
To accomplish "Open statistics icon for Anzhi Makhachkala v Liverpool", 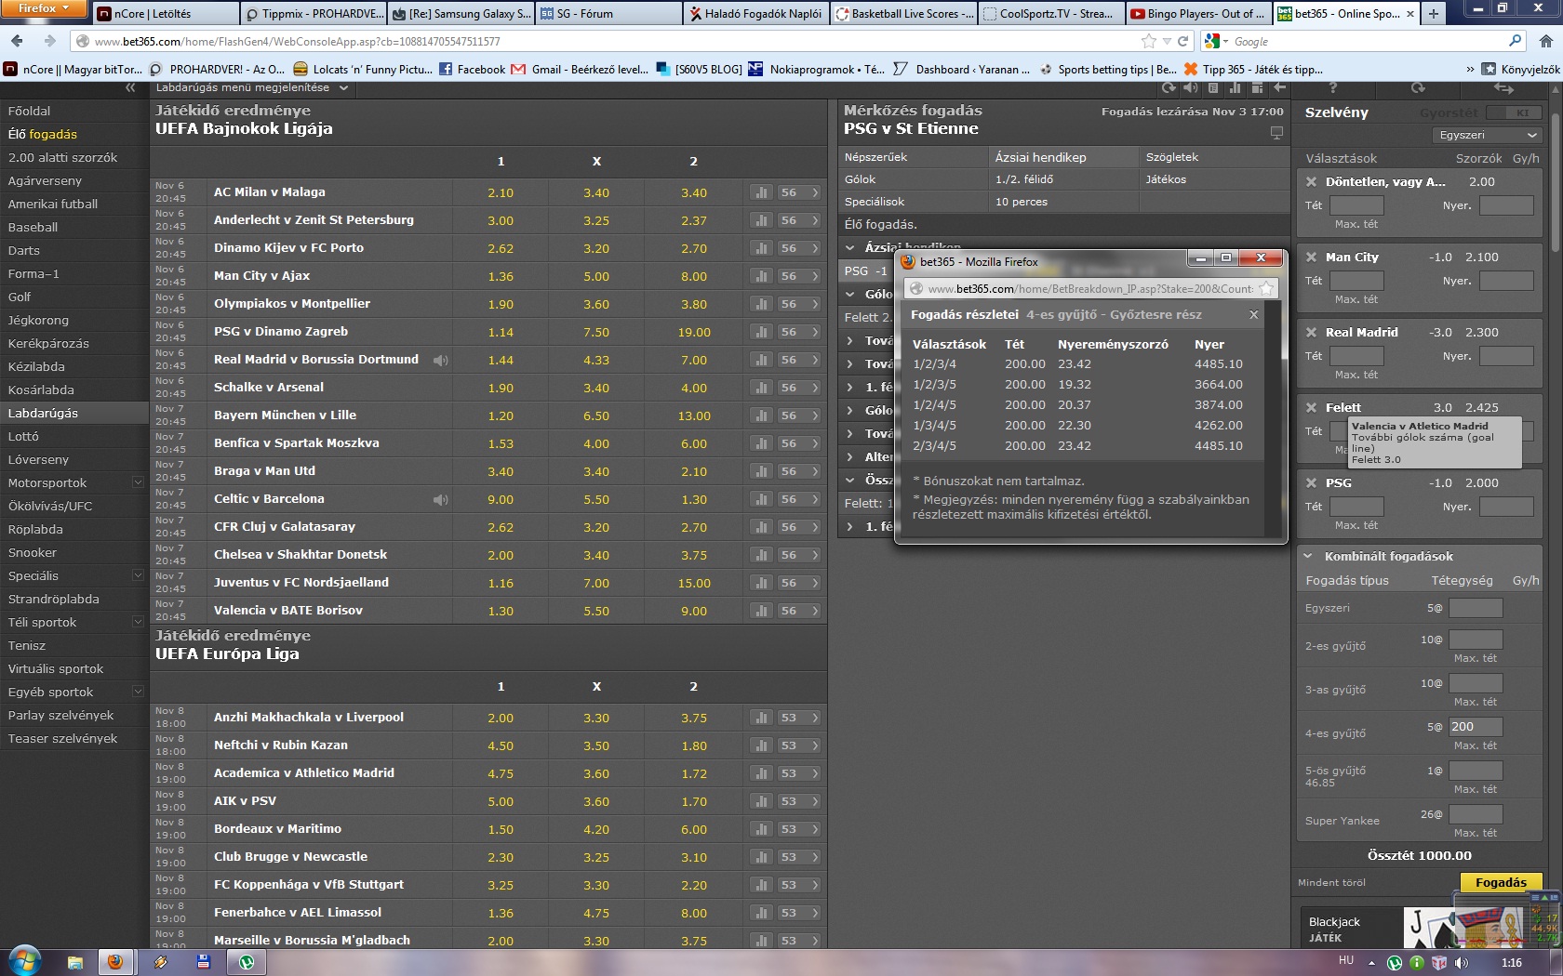I will pyautogui.click(x=761, y=718).
